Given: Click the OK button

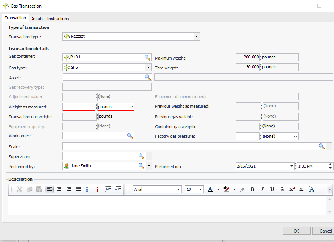Looking at the screenshot, I should (296, 231).
